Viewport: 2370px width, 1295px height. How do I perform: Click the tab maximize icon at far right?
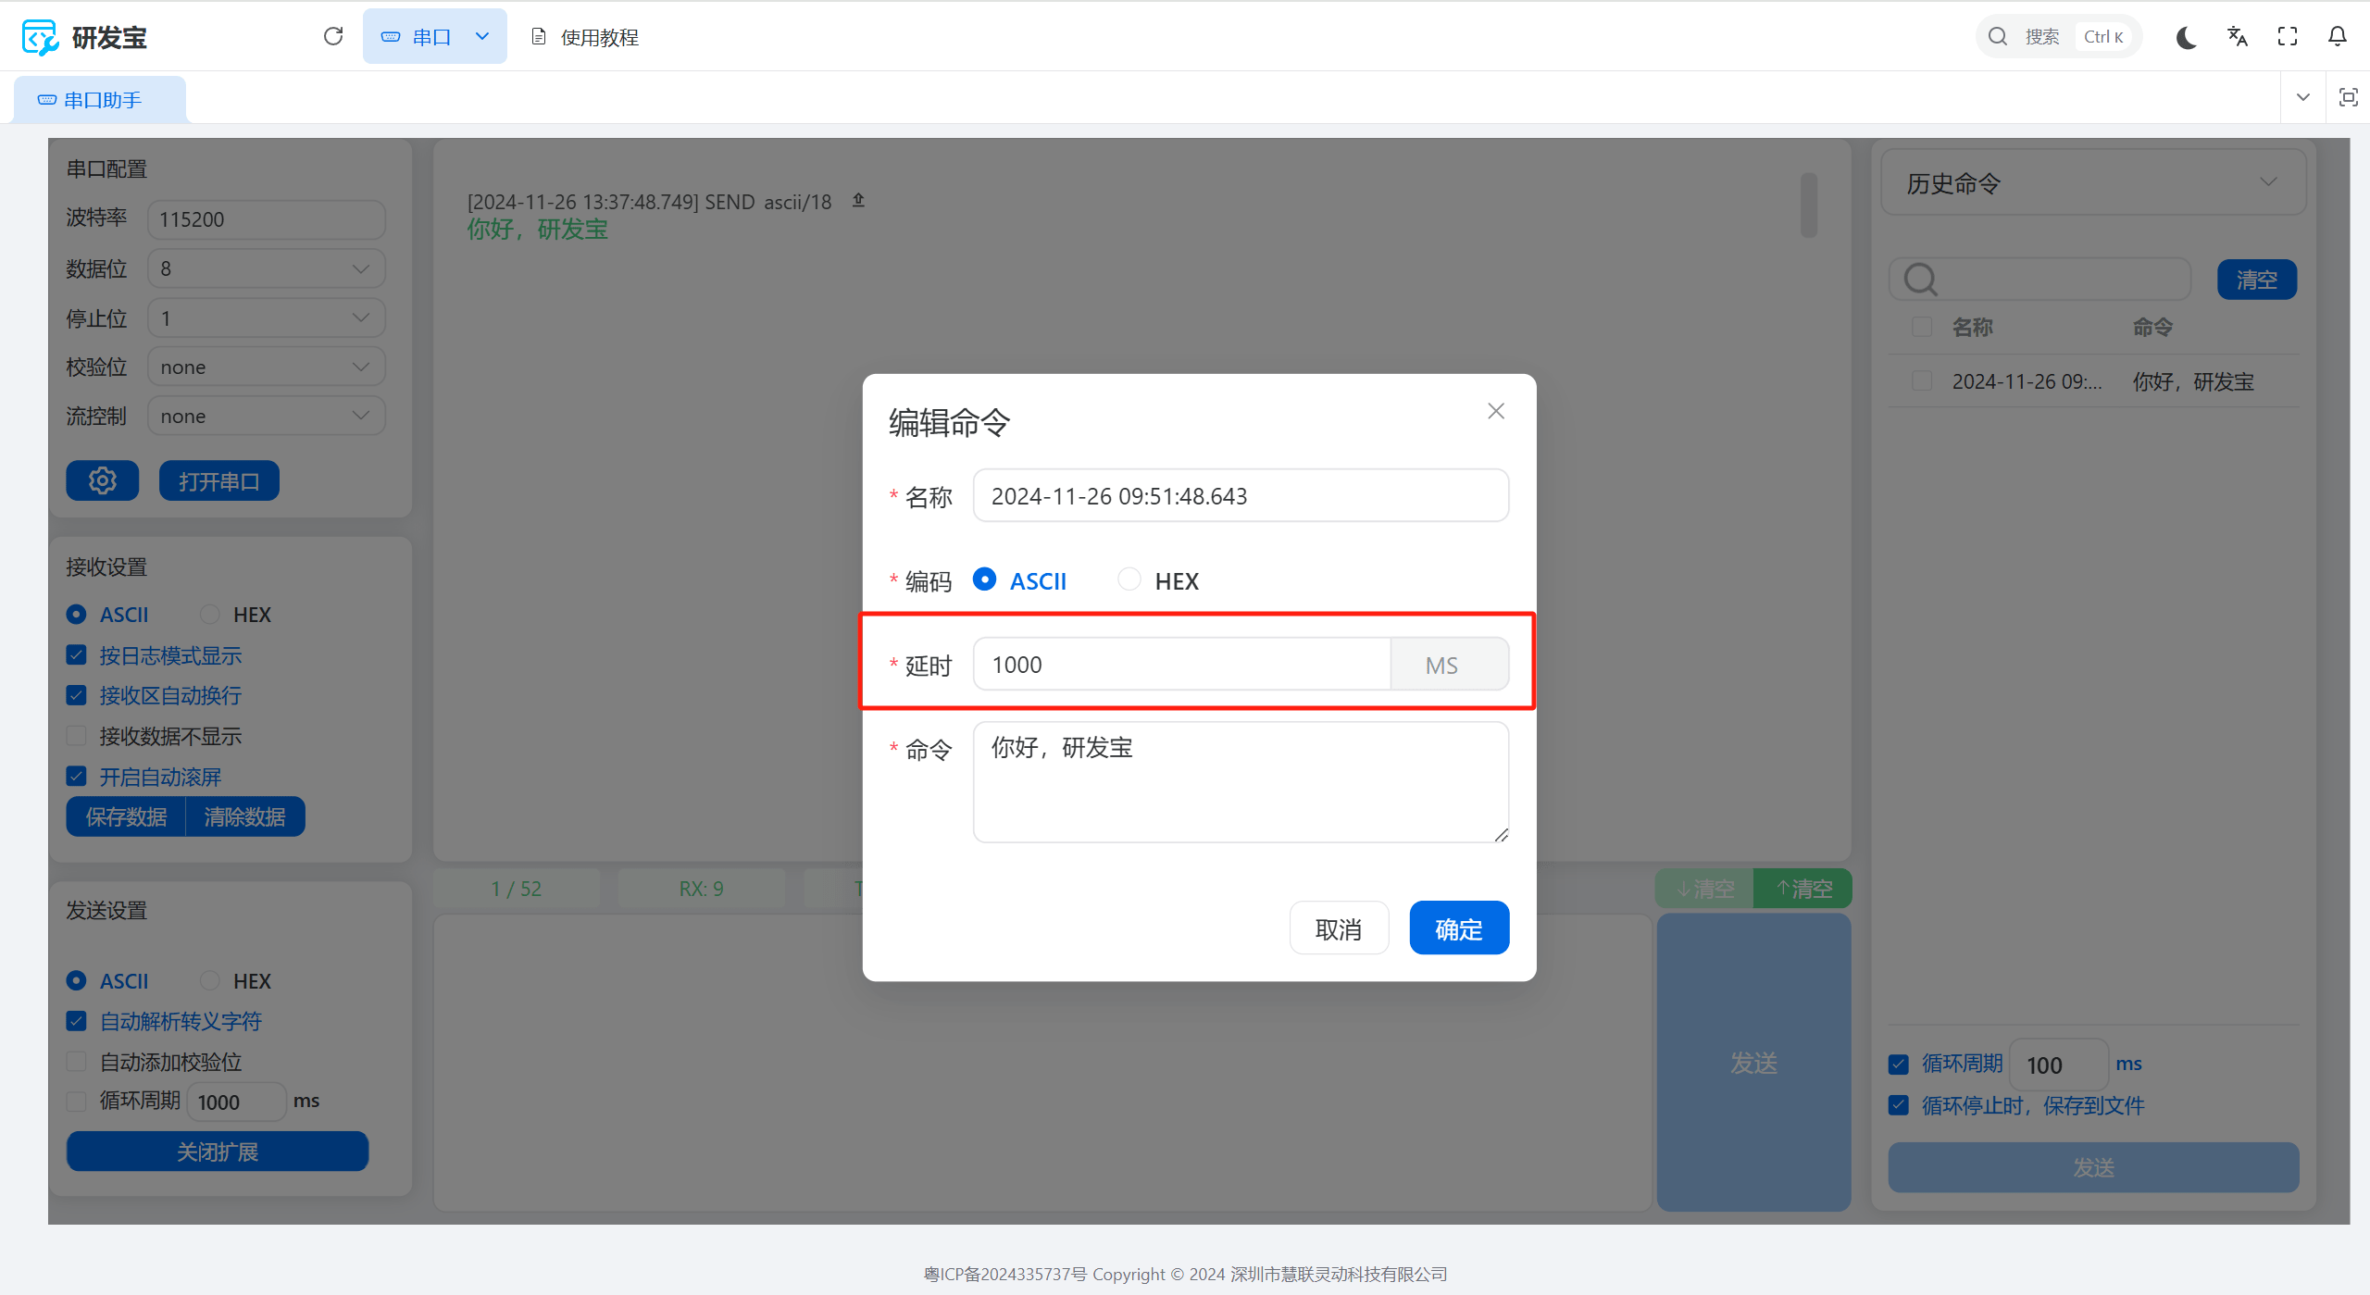tap(2349, 97)
